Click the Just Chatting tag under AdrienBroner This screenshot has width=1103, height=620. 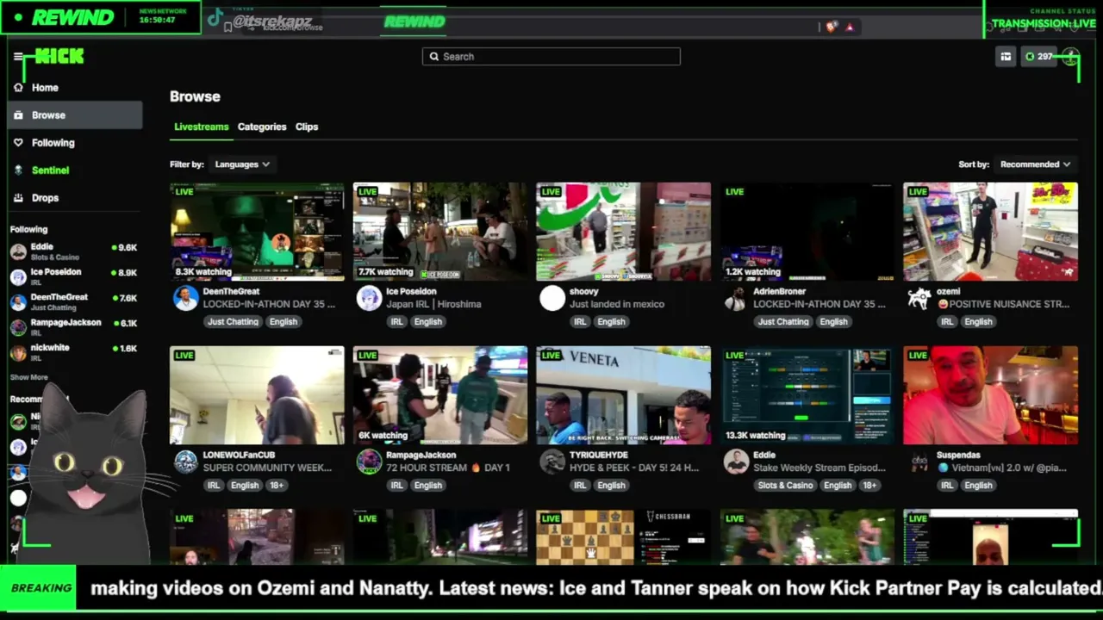click(x=783, y=322)
